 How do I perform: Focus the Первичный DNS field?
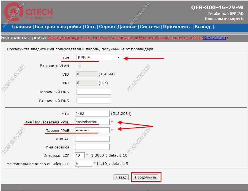tap(94, 92)
